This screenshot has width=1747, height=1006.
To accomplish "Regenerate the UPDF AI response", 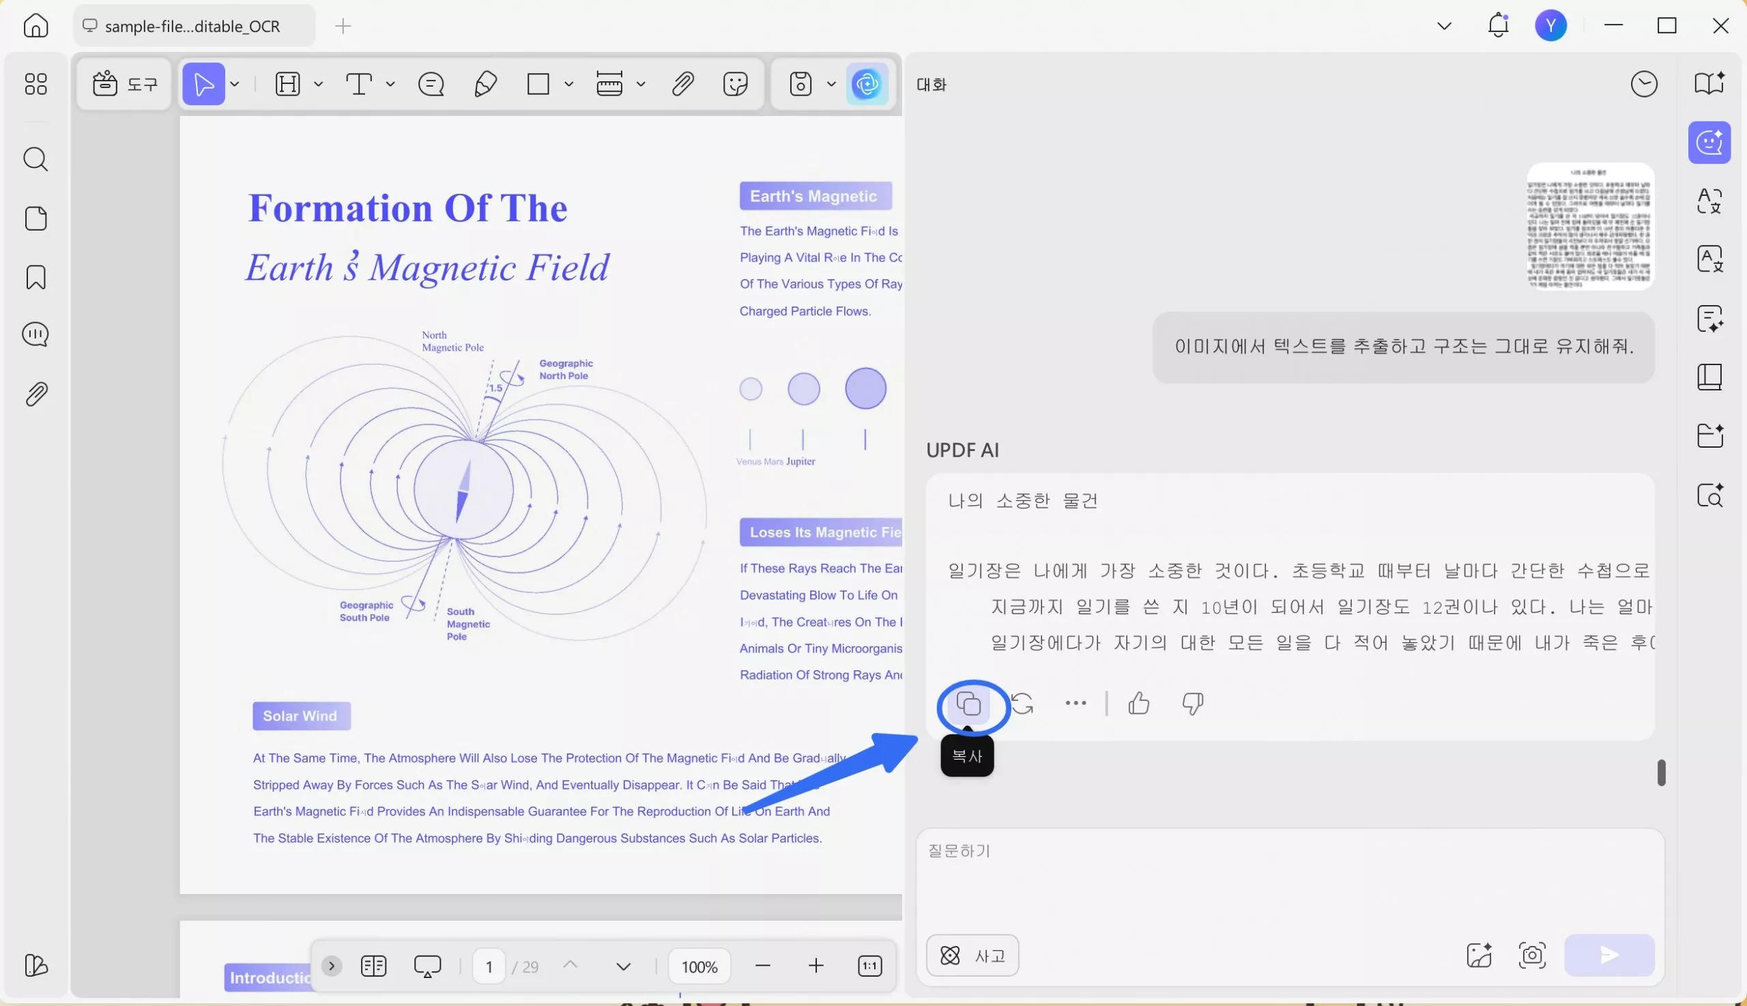I will pyautogui.click(x=1022, y=704).
